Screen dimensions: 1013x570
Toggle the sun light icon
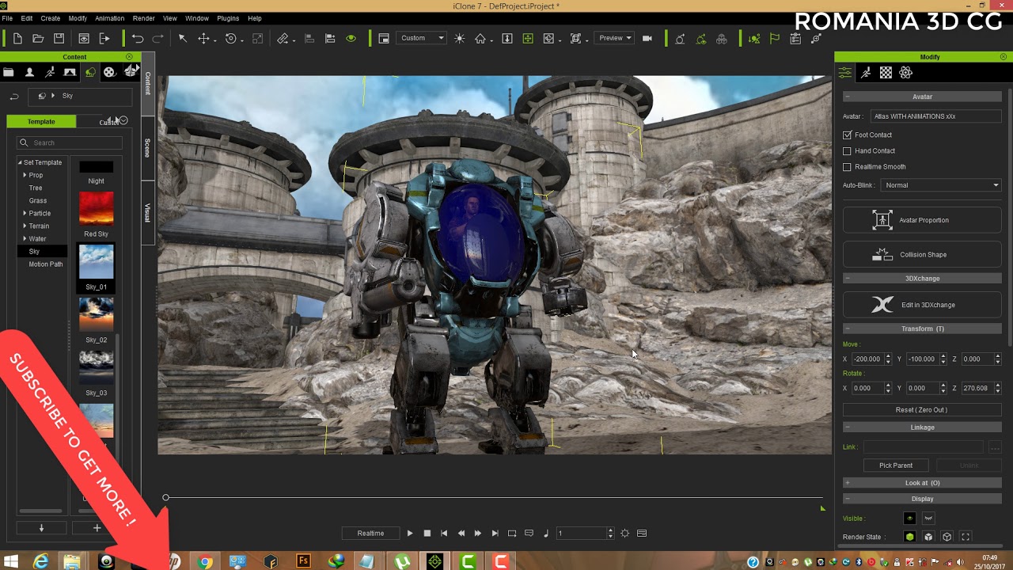pyautogui.click(x=459, y=38)
